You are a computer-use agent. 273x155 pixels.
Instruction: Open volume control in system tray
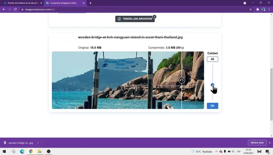233,151
